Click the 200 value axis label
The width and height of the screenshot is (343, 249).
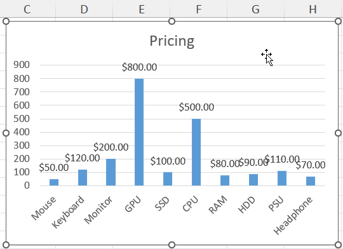tap(22, 159)
